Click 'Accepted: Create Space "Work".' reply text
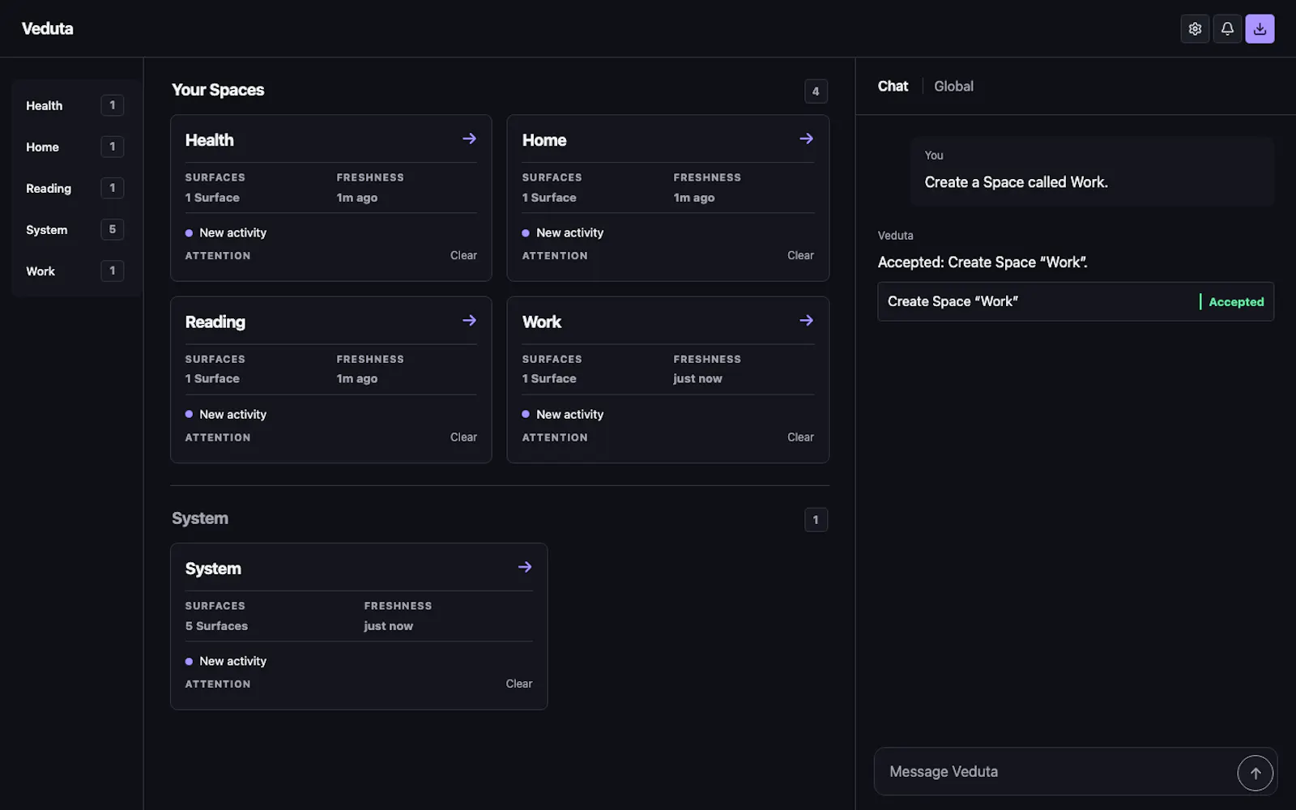Screen dimensions: 1296x810 point(983,262)
